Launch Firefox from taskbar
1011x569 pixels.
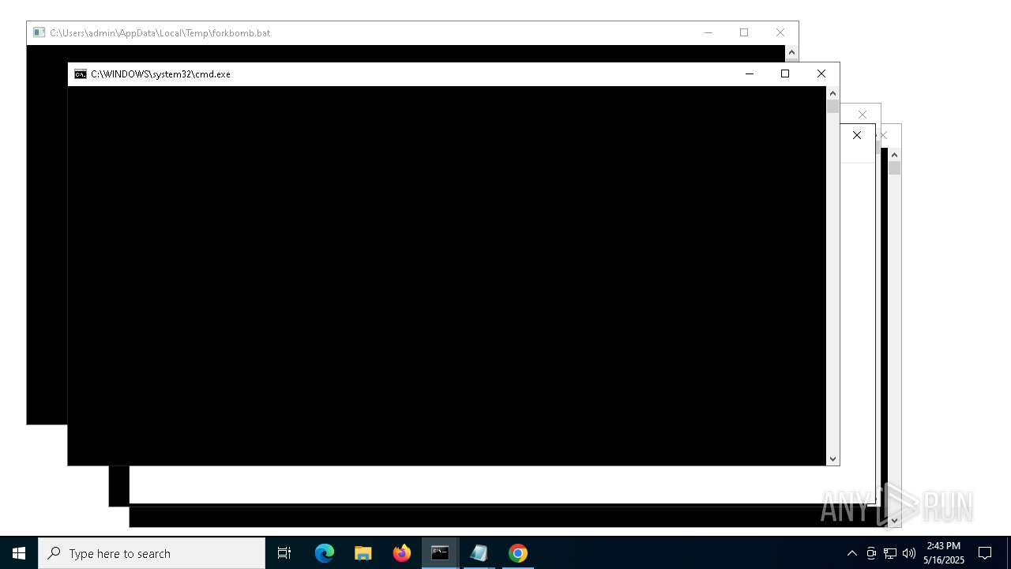click(402, 553)
